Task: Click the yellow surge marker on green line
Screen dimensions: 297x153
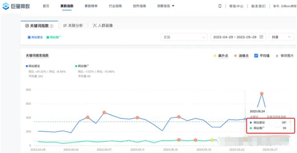Action: click(212, 140)
